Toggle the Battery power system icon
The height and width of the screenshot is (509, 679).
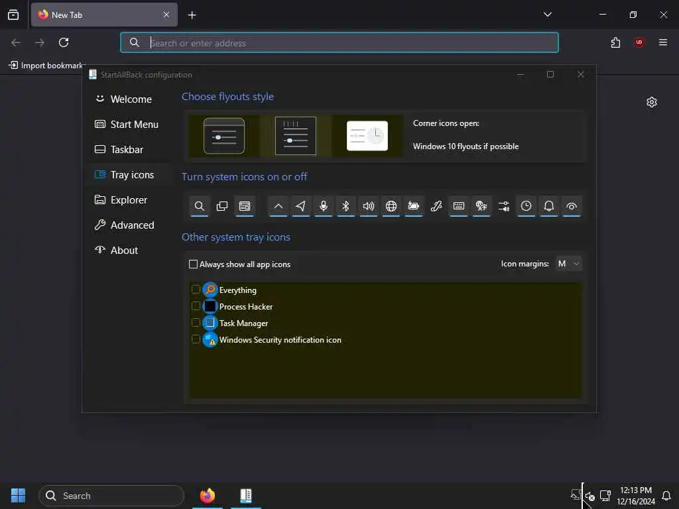point(414,206)
